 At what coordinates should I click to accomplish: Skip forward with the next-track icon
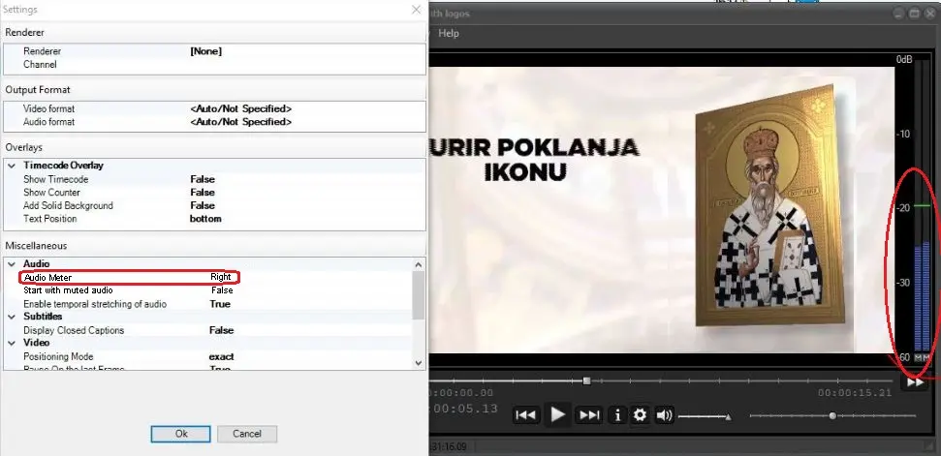588,414
